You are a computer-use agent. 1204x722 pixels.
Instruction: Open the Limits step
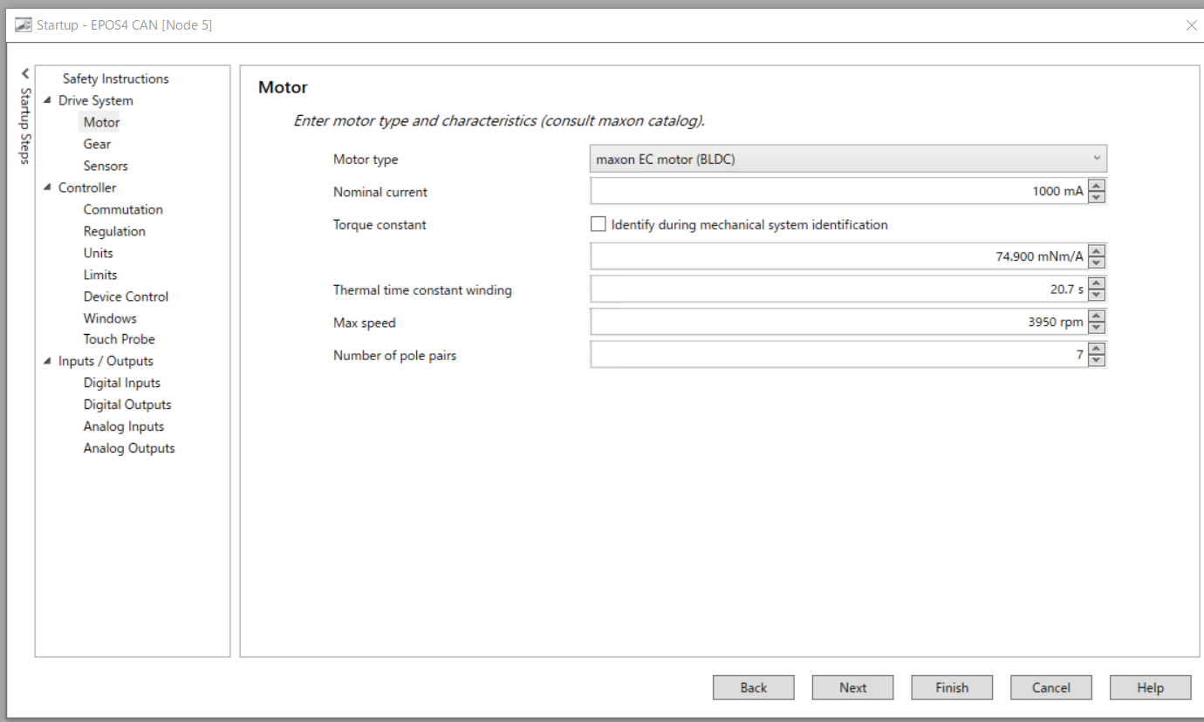click(x=100, y=275)
